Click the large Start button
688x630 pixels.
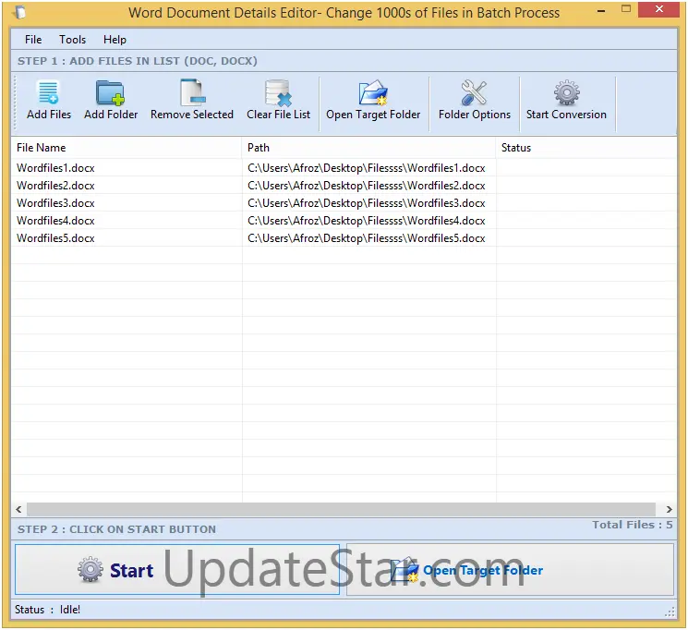point(177,569)
